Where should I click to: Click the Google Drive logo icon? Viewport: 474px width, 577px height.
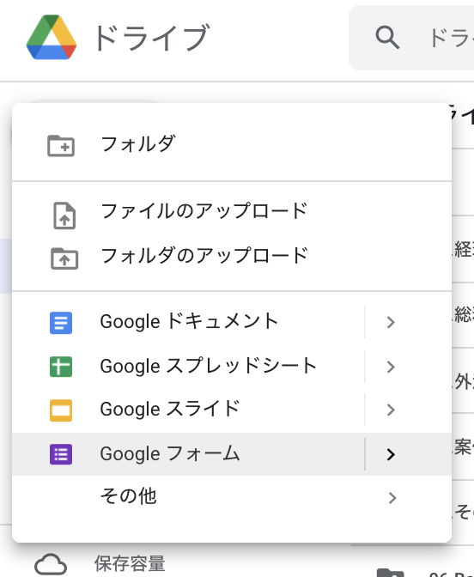point(52,37)
